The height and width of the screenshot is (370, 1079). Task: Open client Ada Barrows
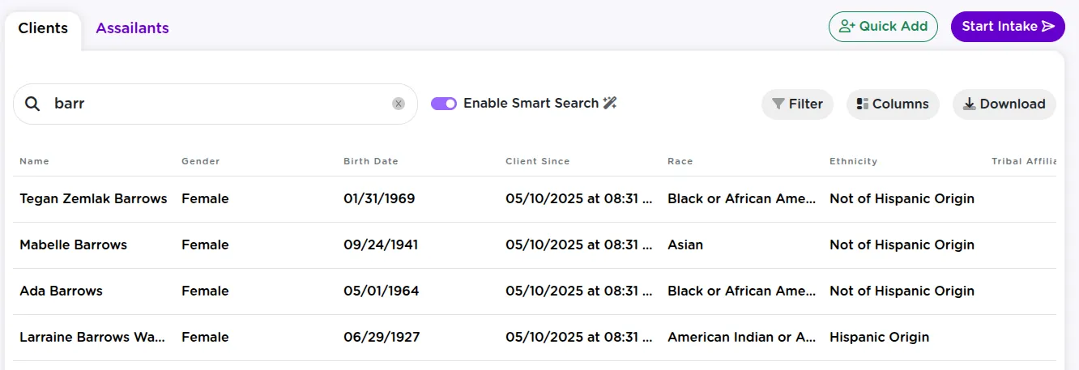click(61, 291)
